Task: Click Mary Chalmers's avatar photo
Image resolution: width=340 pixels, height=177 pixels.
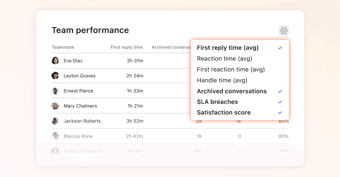Action: (x=55, y=106)
